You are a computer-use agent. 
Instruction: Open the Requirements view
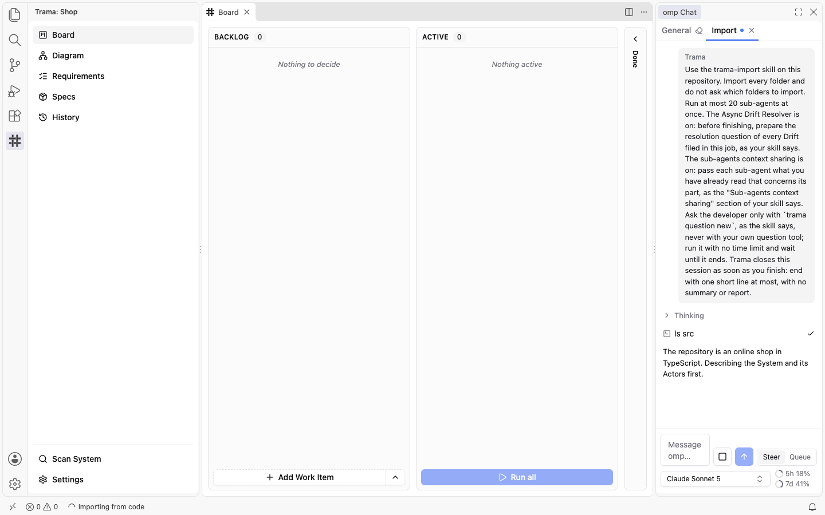113,76
